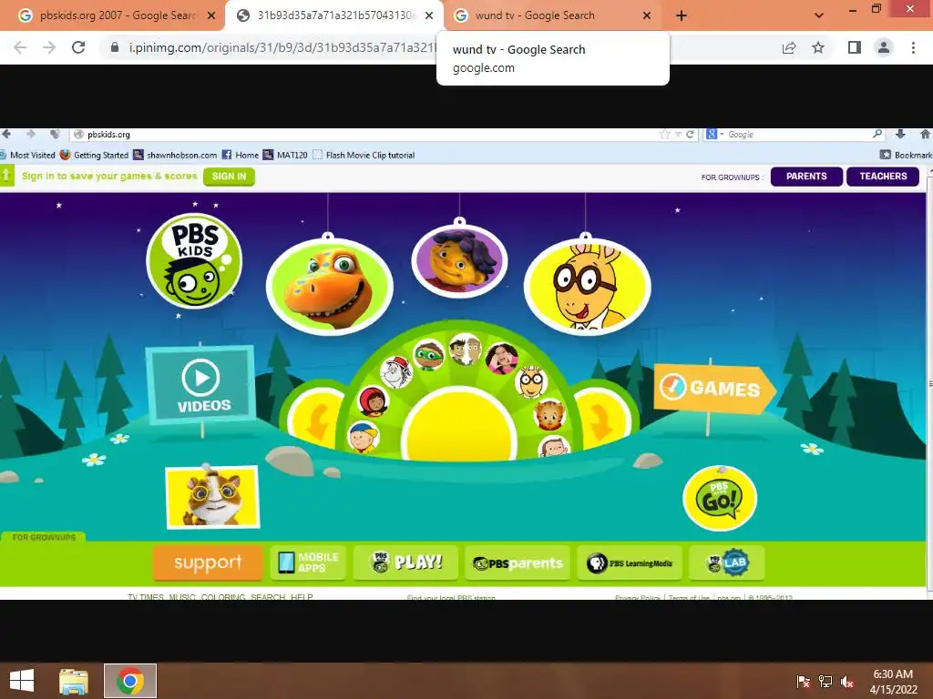
Task: Click the i.pinimg.com address bar URL
Action: 282,47
